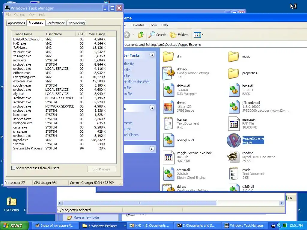Collapse the Other Places section chevron
The width and height of the screenshot is (307, 230).
pyautogui.click(x=152, y=108)
